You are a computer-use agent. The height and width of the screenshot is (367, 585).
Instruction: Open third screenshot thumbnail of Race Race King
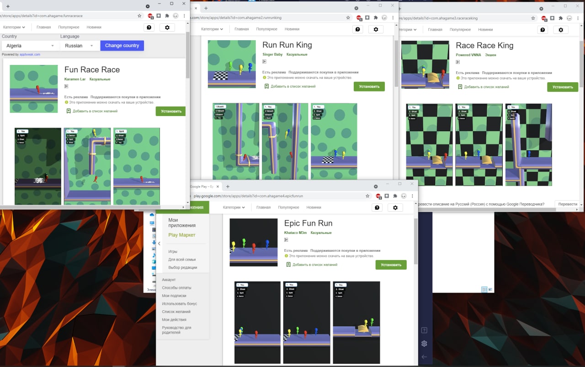(x=529, y=144)
